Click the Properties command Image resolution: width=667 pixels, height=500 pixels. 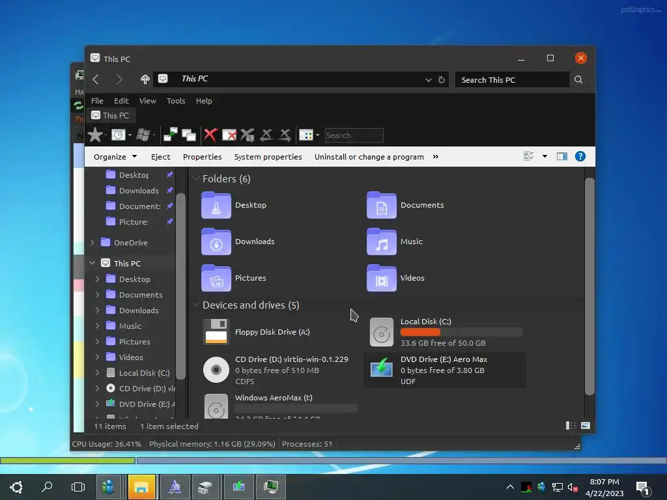pos(203,157)
